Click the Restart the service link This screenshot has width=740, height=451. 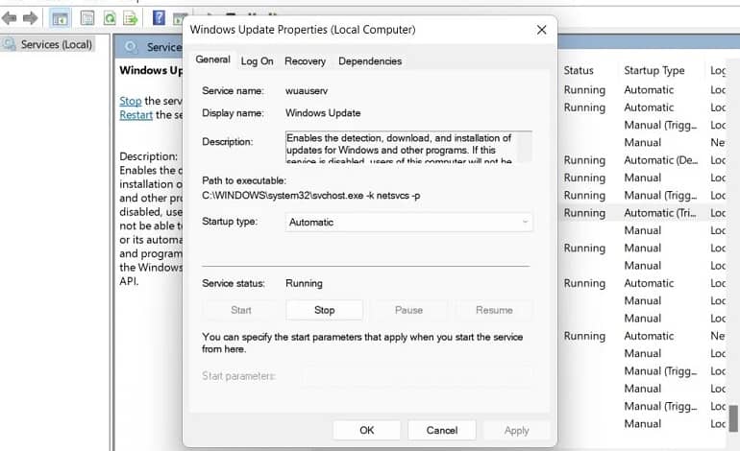136,115
